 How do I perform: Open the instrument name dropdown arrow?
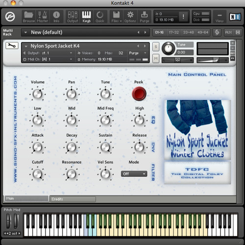coord(26,46)
